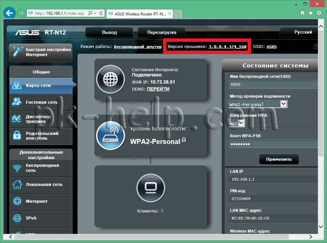
Task: Click the ASUS logo
Action: [27, 32]
